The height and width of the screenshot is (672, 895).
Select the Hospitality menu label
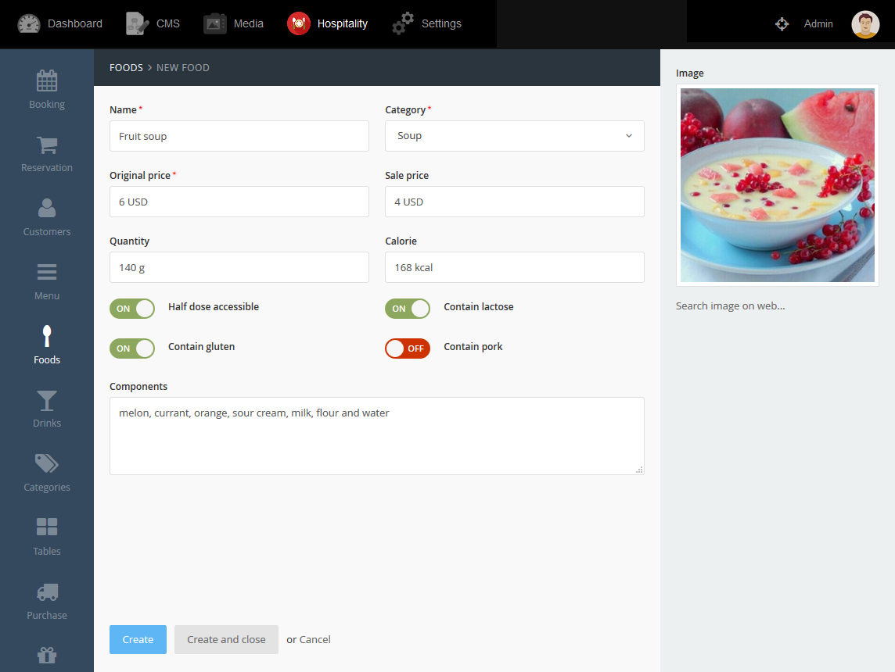(343, 23)
